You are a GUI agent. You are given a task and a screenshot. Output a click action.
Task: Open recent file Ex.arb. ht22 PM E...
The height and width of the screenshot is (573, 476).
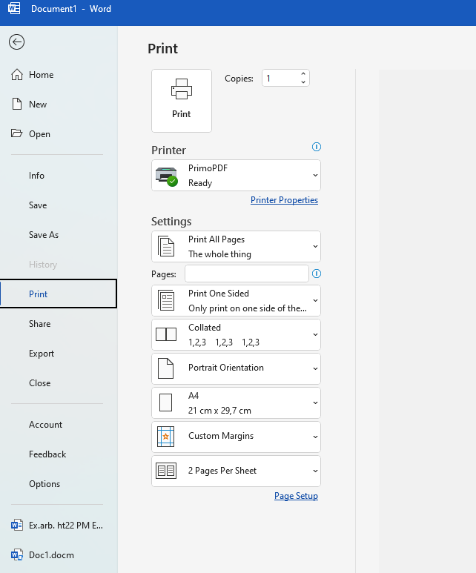[59, 525]
